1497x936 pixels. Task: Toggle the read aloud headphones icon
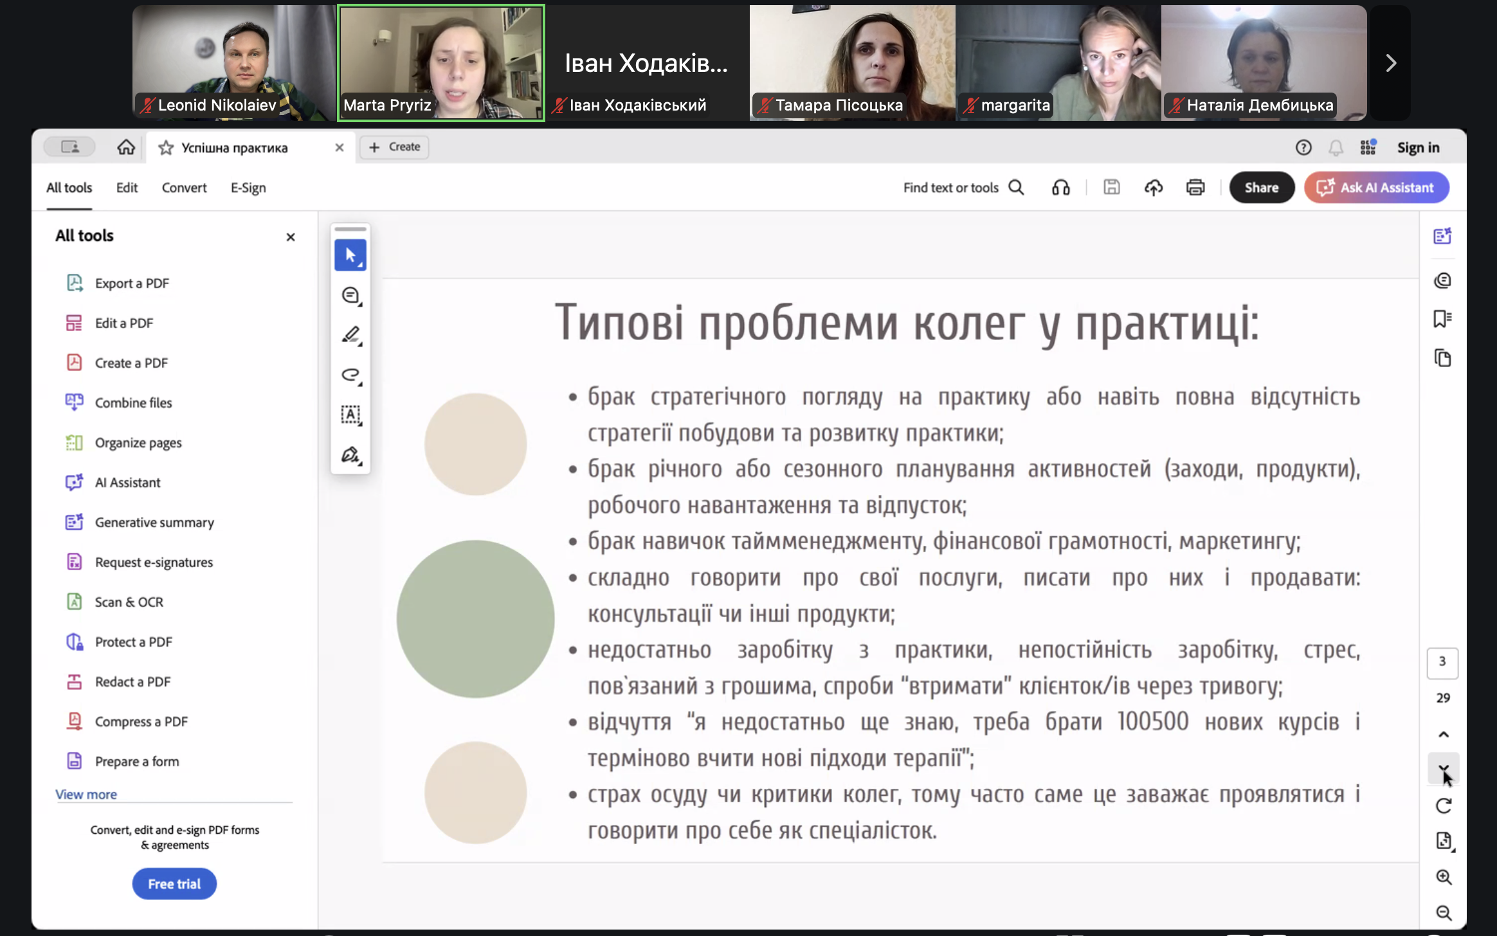click(x=1060, y=188)
